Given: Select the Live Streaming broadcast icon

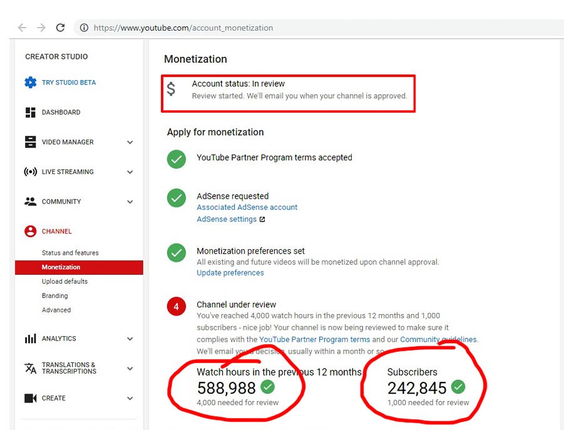Looking at the screenshot, I should point(30,172).
